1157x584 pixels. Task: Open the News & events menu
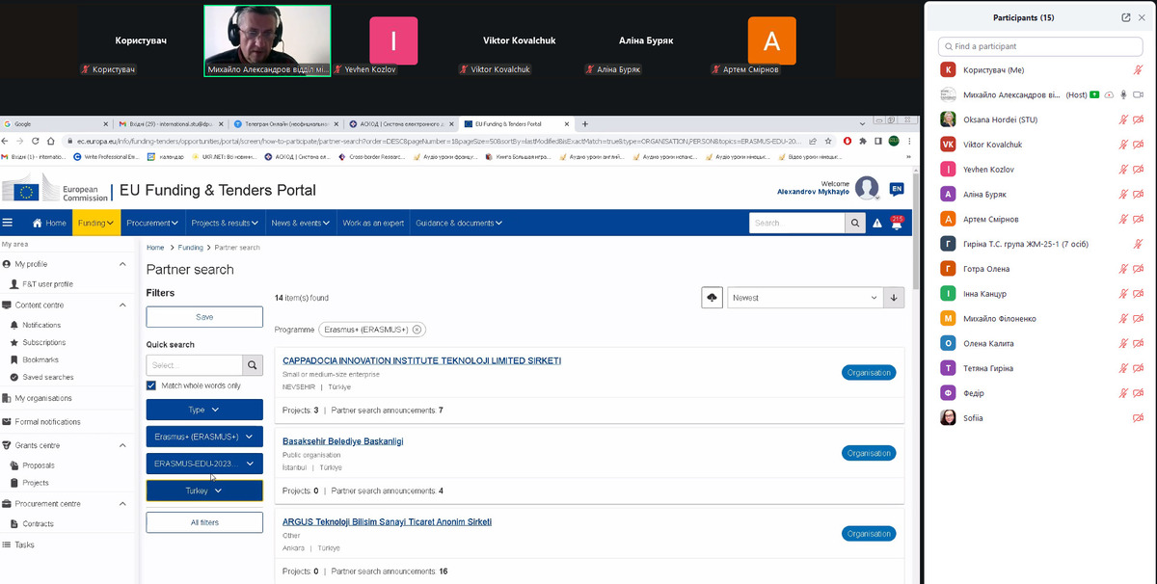(299, 223)
